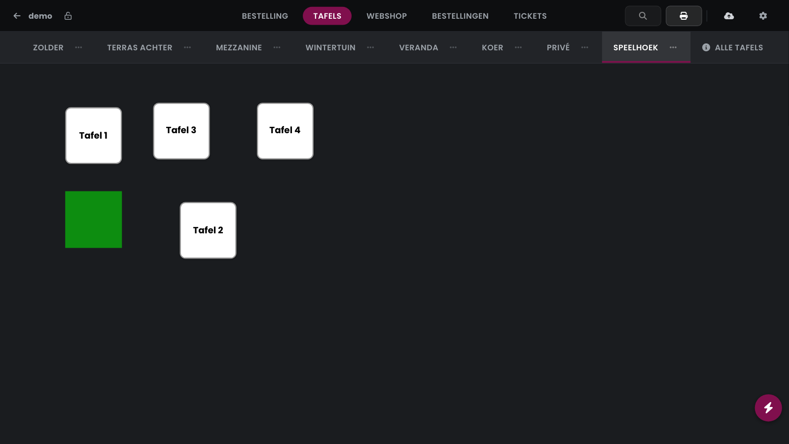Select the Wintertuin area tab
Screen dimensions: 789x444
[330, 47]
